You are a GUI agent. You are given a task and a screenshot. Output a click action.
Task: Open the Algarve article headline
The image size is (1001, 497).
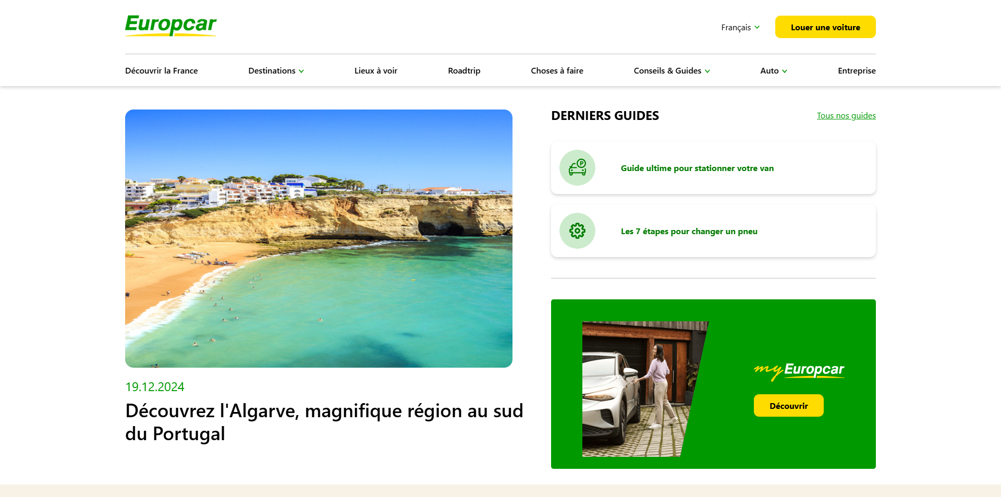tap(324, 422)
